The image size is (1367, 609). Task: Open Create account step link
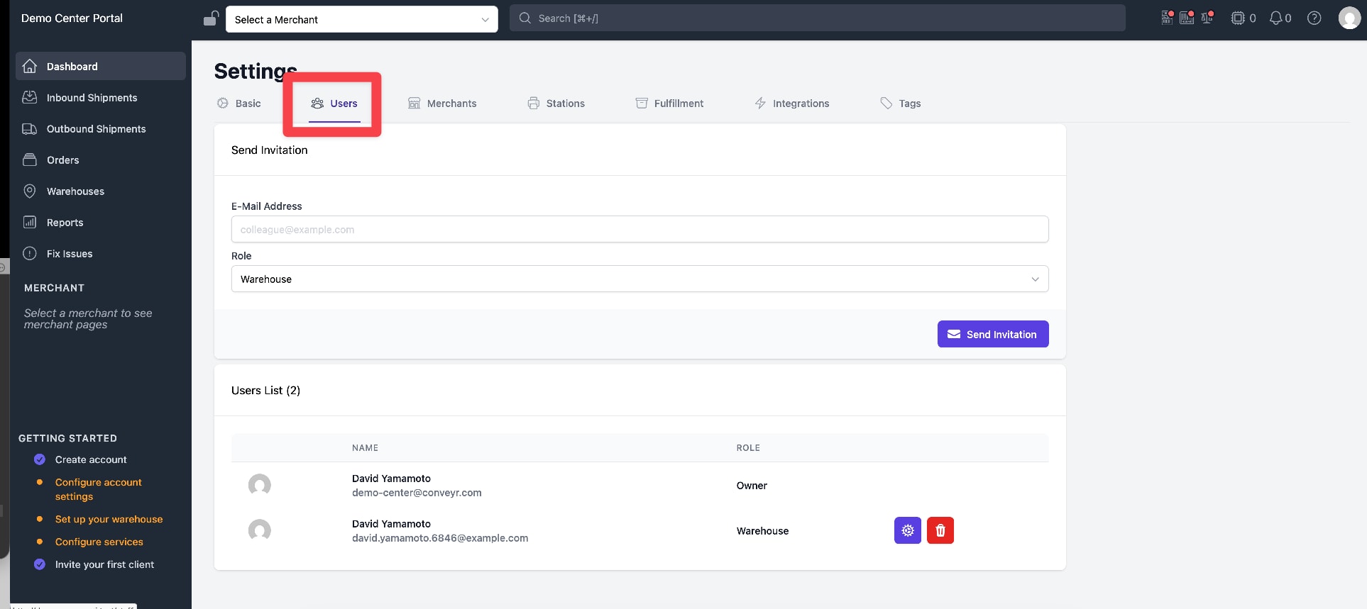(91, 459)
